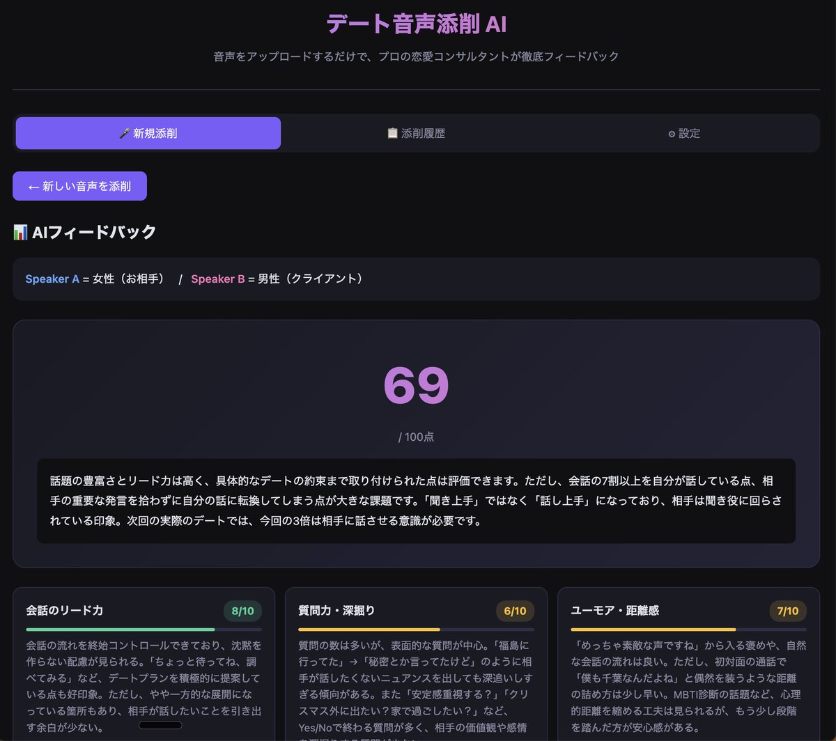Screen dimensions: 836x741
Task: Click the 8/10 score badge
Action: [242, 611]
